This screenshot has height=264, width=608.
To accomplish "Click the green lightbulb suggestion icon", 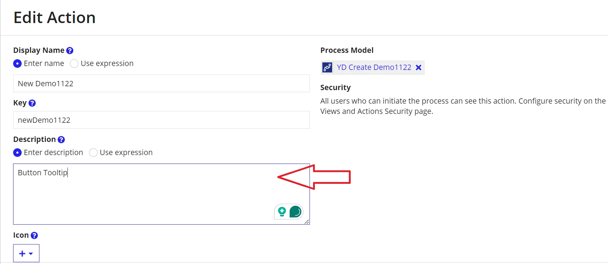I will 282,212.
